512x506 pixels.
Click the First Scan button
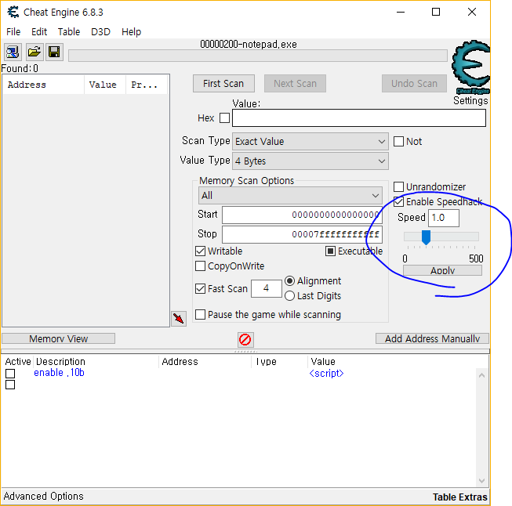point(223,84)
